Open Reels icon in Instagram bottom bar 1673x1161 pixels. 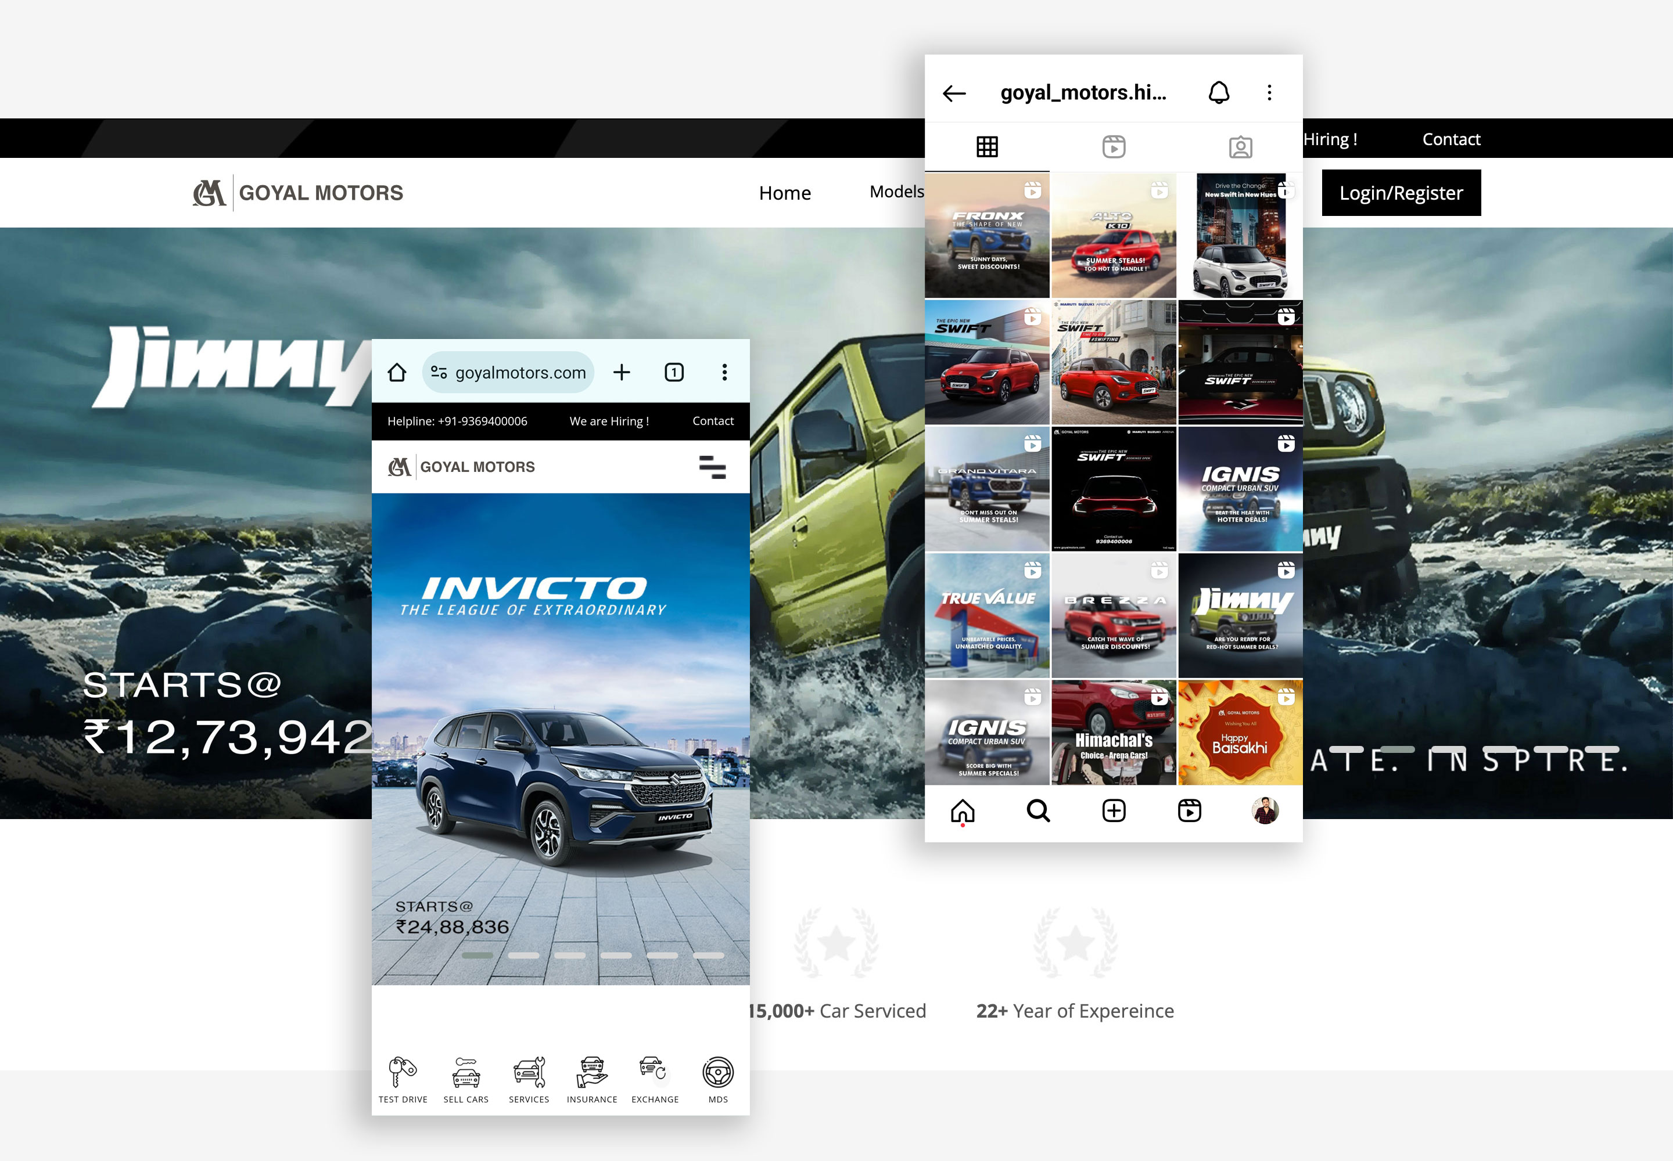(x=1190, y=810)
